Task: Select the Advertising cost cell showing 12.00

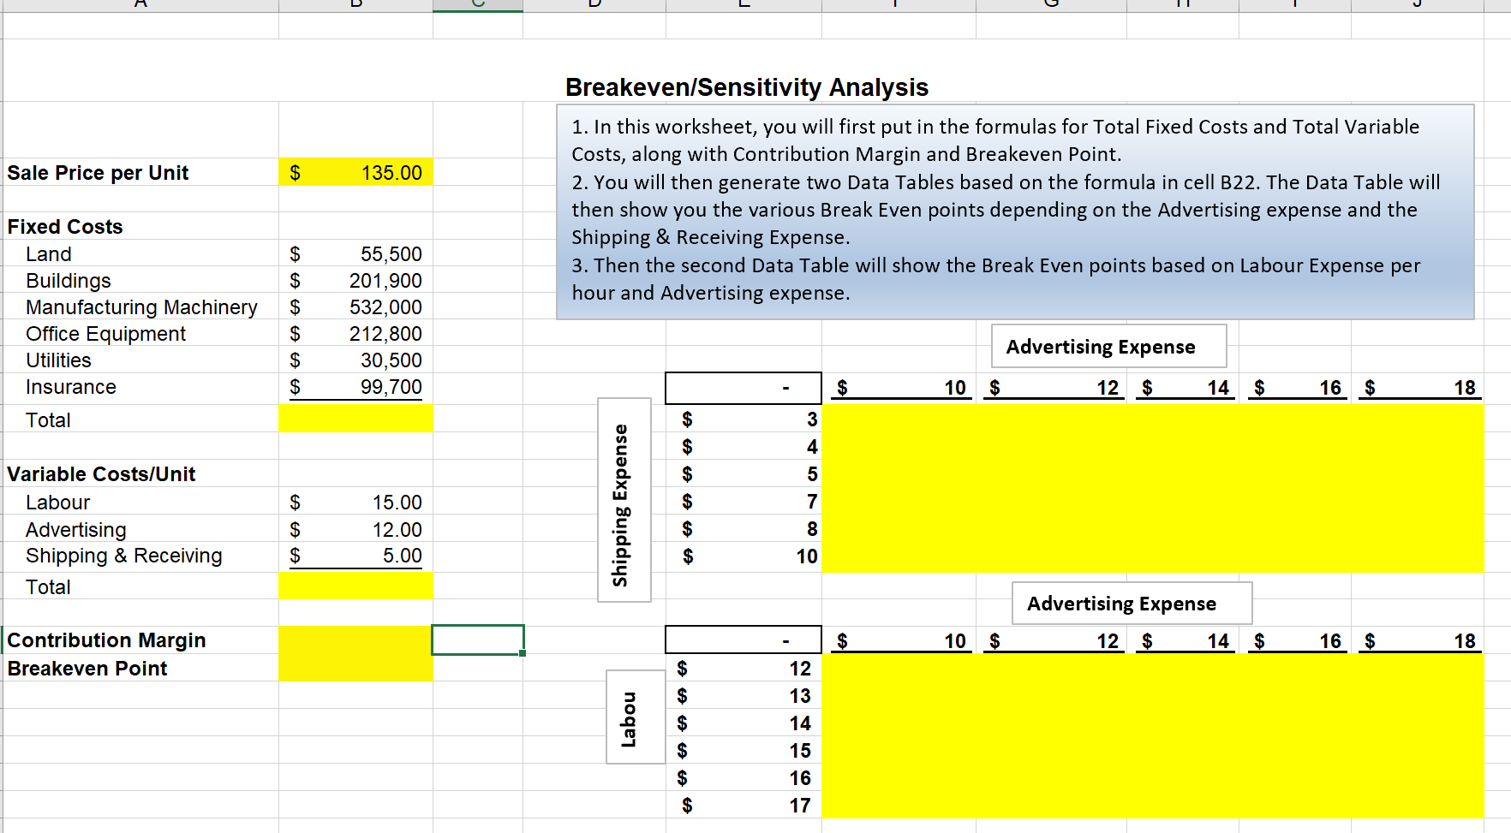Action: tap(355, 528)
